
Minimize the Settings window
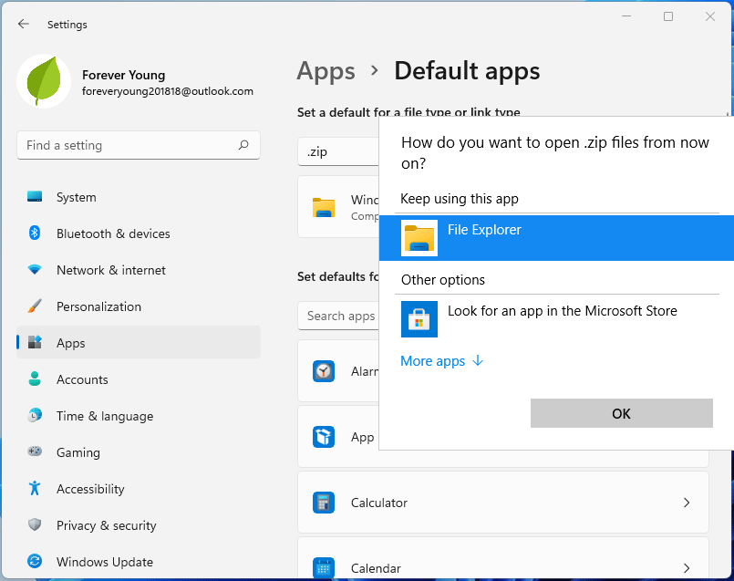[626, 16]
